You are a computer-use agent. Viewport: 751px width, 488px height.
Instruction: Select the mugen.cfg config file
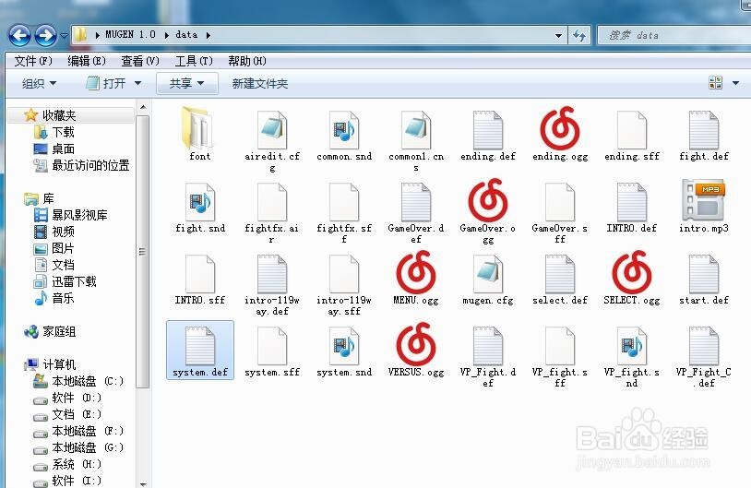click(x=487, y=273)
